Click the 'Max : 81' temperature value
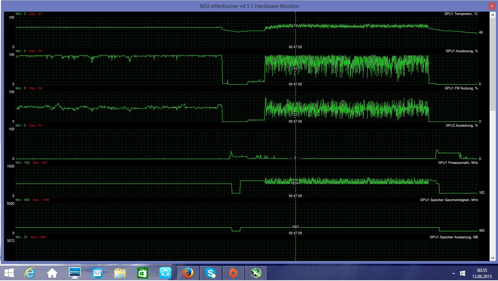Screen dimensions: 498x281 tap(35, 14)
